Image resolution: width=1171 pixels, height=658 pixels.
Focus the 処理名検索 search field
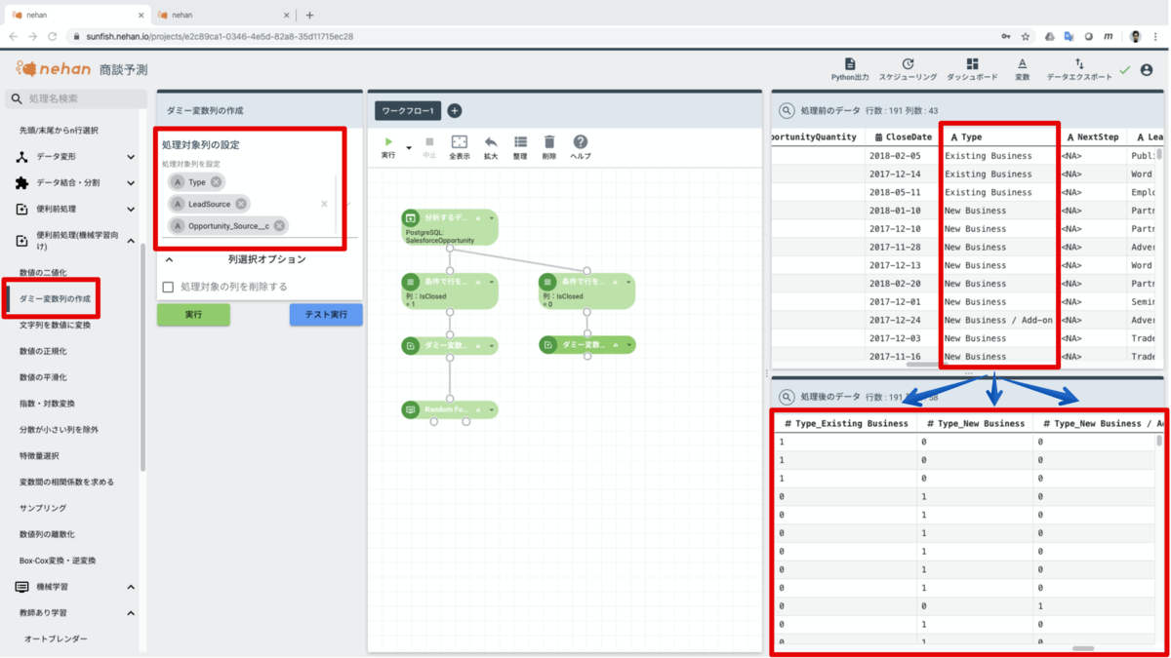point(76,98)
